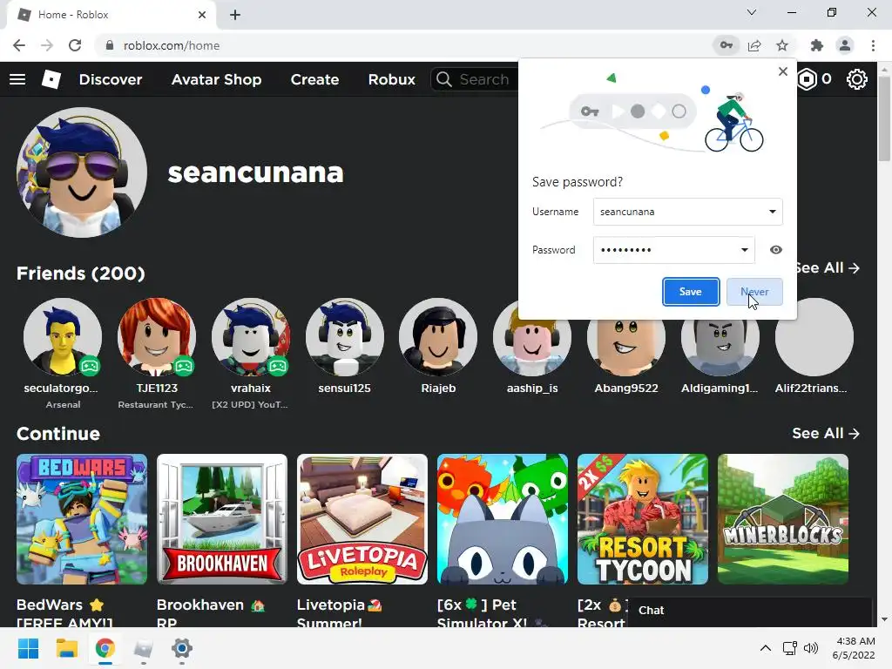The width and height of the screenshot is (892, 669).
Task: Click the seancunana profile name
Action: (x=255, y=172)
